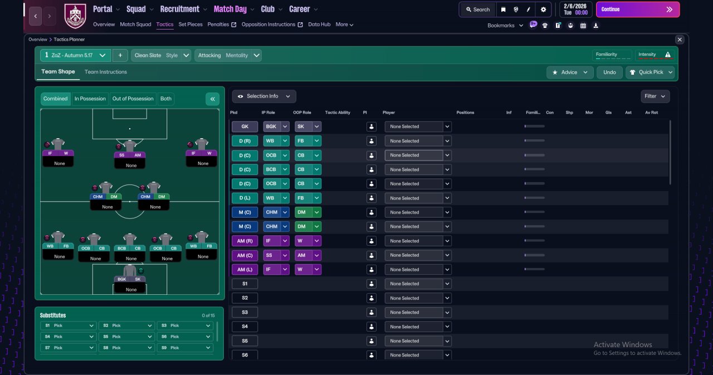Open the S1 Pick substitute dropdown
713x375 pixels.
tap(68, 325)
